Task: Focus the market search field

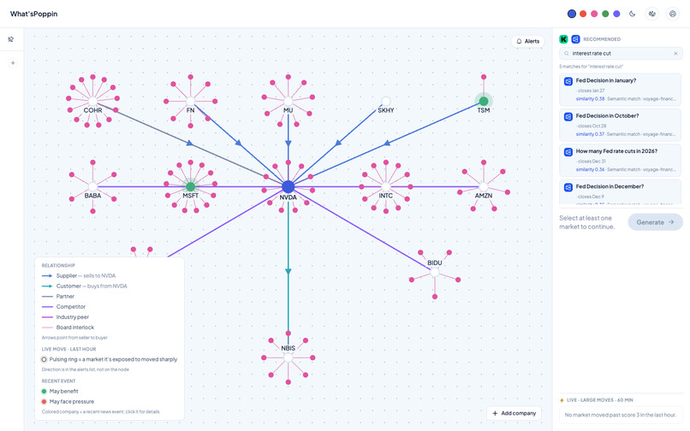Action: tap(621, 53)
